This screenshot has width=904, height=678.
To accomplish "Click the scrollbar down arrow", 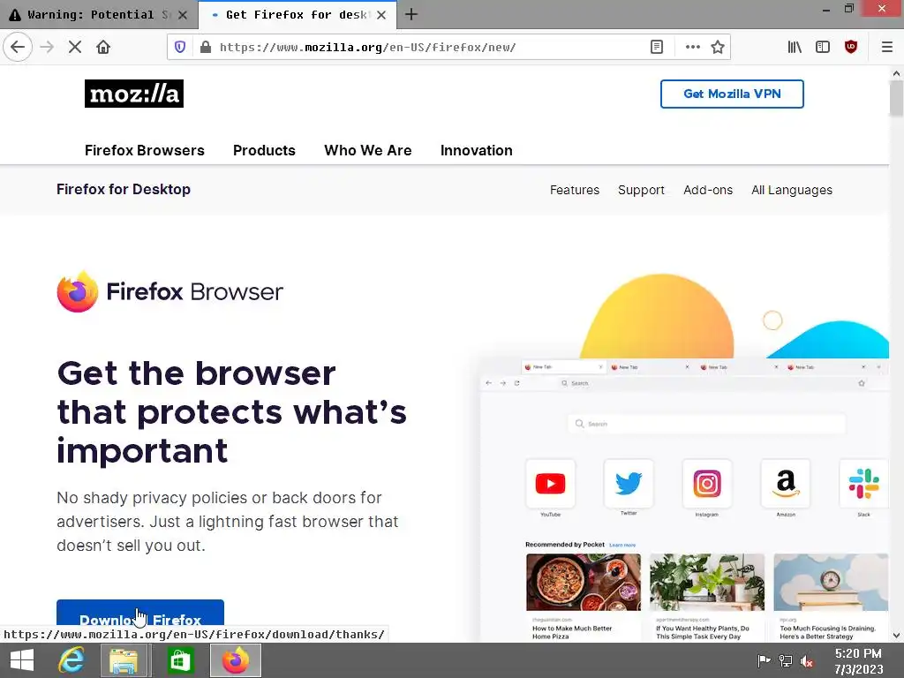I will coord(896,636).
